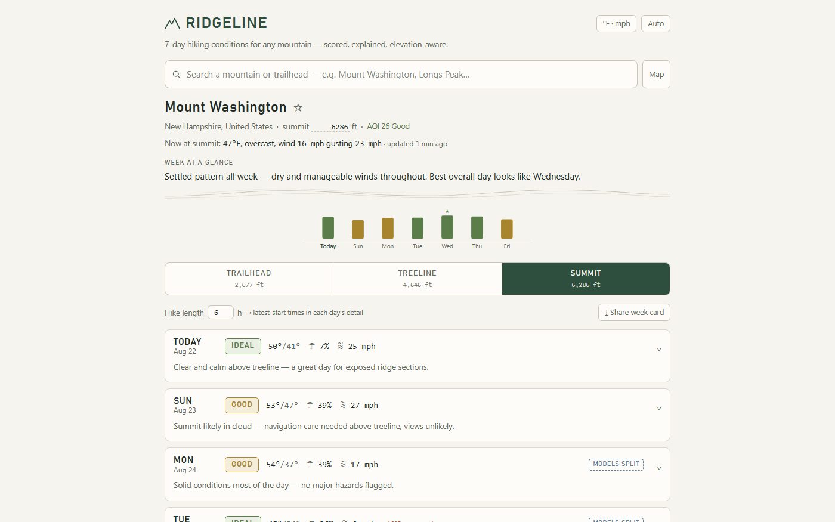Image resolution: width=835 pixels, height=522 pixels.
Task: Click the Today temperature 50°/41°
Action: 284,346
